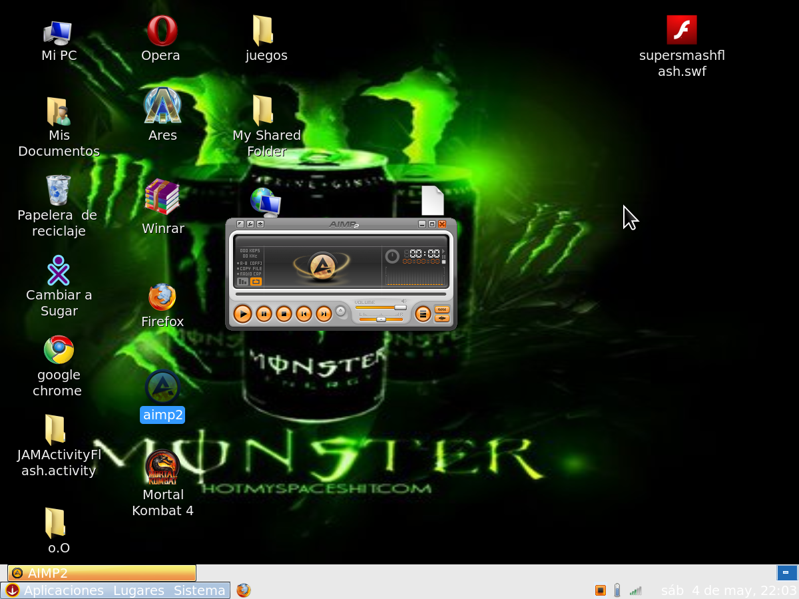Open Papelera de reciclaje
799x599 pixels.
click(58, 206)
